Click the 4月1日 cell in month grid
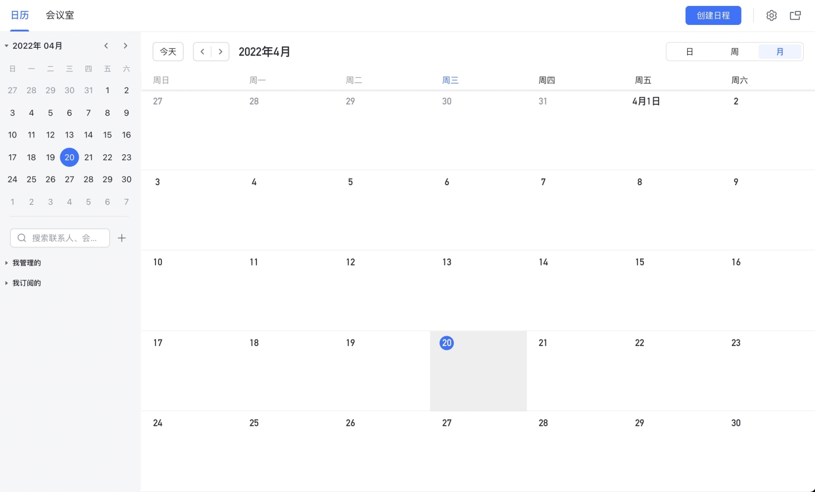The image size is (815, 492). point(671,130)
